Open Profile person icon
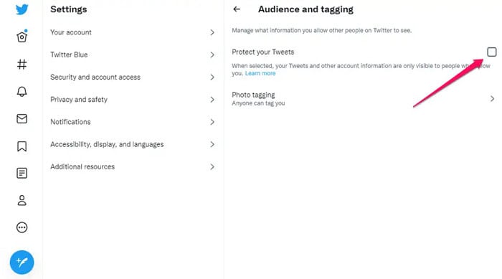Screen dimensions: 502x279 pyautogui.click(x=22, y=201)
